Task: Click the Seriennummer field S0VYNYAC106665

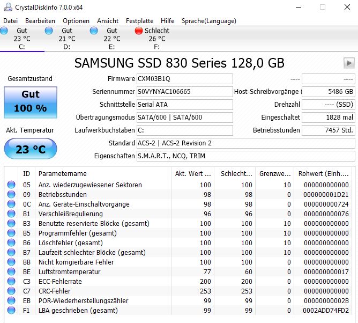Action: click(185, 92)
